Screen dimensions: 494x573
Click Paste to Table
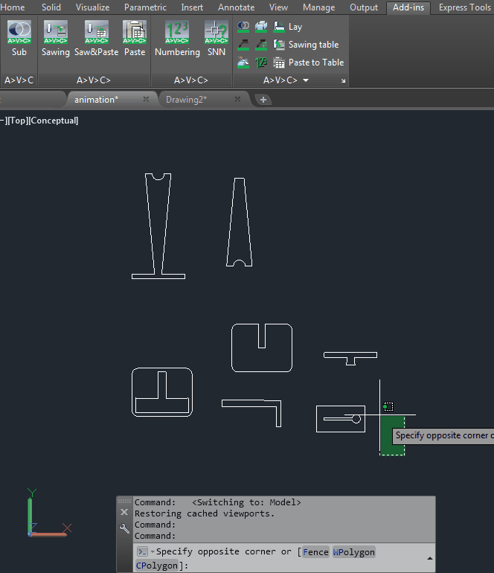309,63
